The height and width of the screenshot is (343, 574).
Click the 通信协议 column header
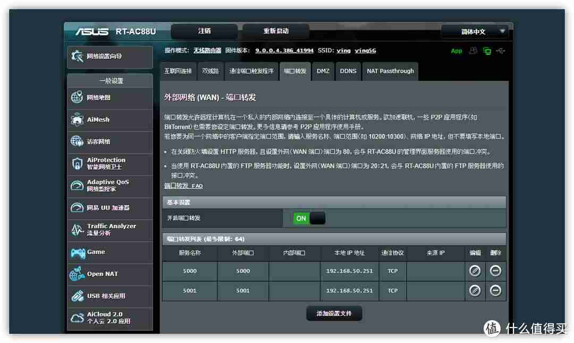point(392,253)
